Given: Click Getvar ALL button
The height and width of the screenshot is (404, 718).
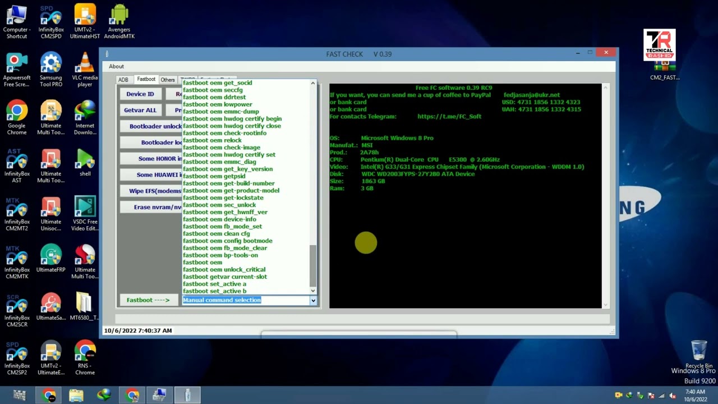Looking at the screenshot, I should 140,111.
